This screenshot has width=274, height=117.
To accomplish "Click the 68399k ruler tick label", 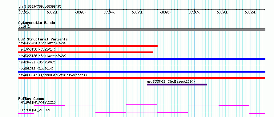I will [x=250, y=13].
